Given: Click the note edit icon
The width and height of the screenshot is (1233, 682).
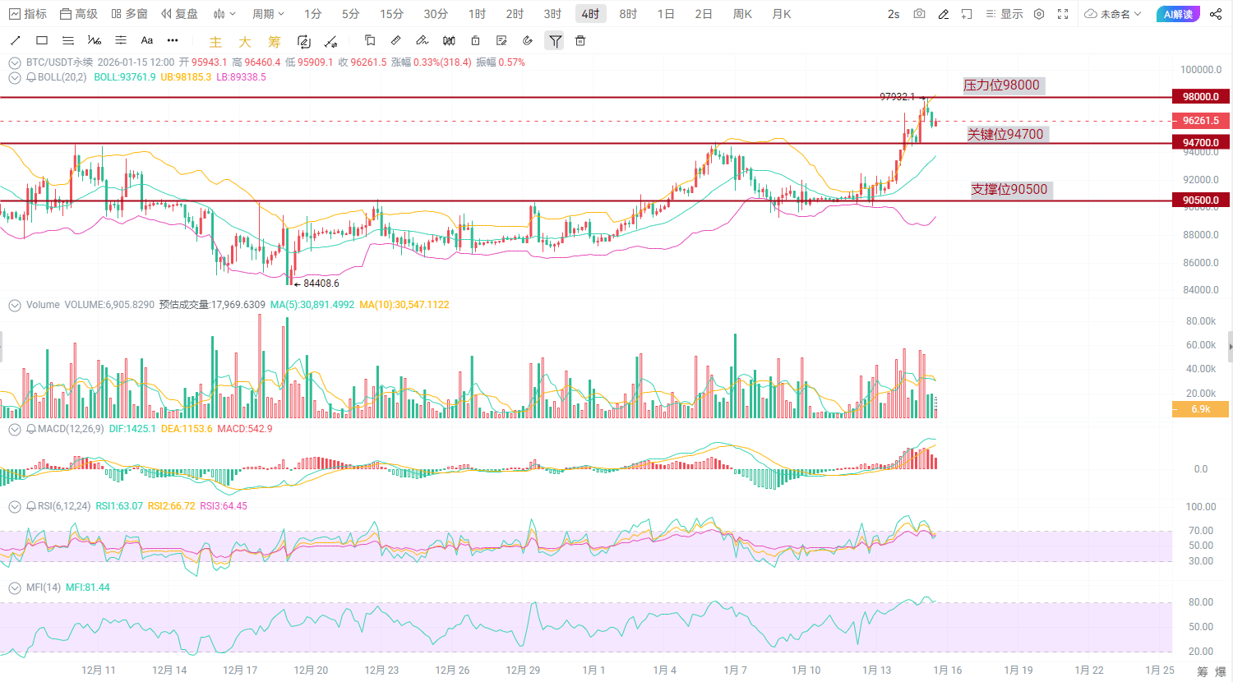Looking at the screenshot, I should point(501,40).
